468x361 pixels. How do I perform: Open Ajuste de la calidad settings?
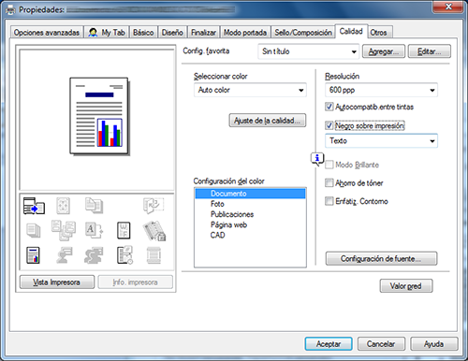click(268, 121)
